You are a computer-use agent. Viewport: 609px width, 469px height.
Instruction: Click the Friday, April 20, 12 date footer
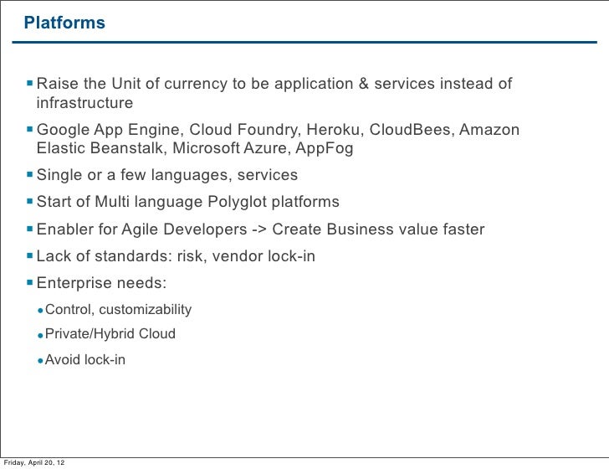[x=35, y=463]
